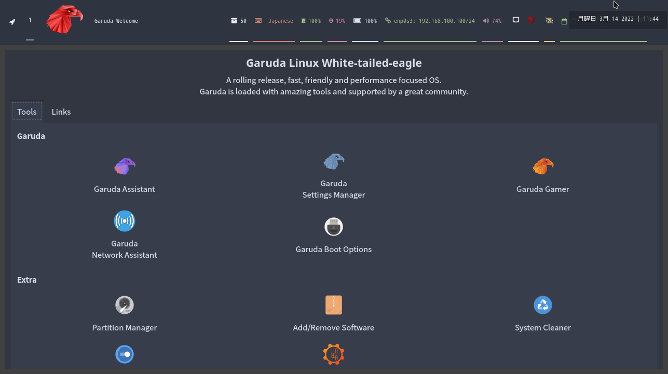Click the red Garuda eagle logo

pyautogui.click(x=64, y=20)
